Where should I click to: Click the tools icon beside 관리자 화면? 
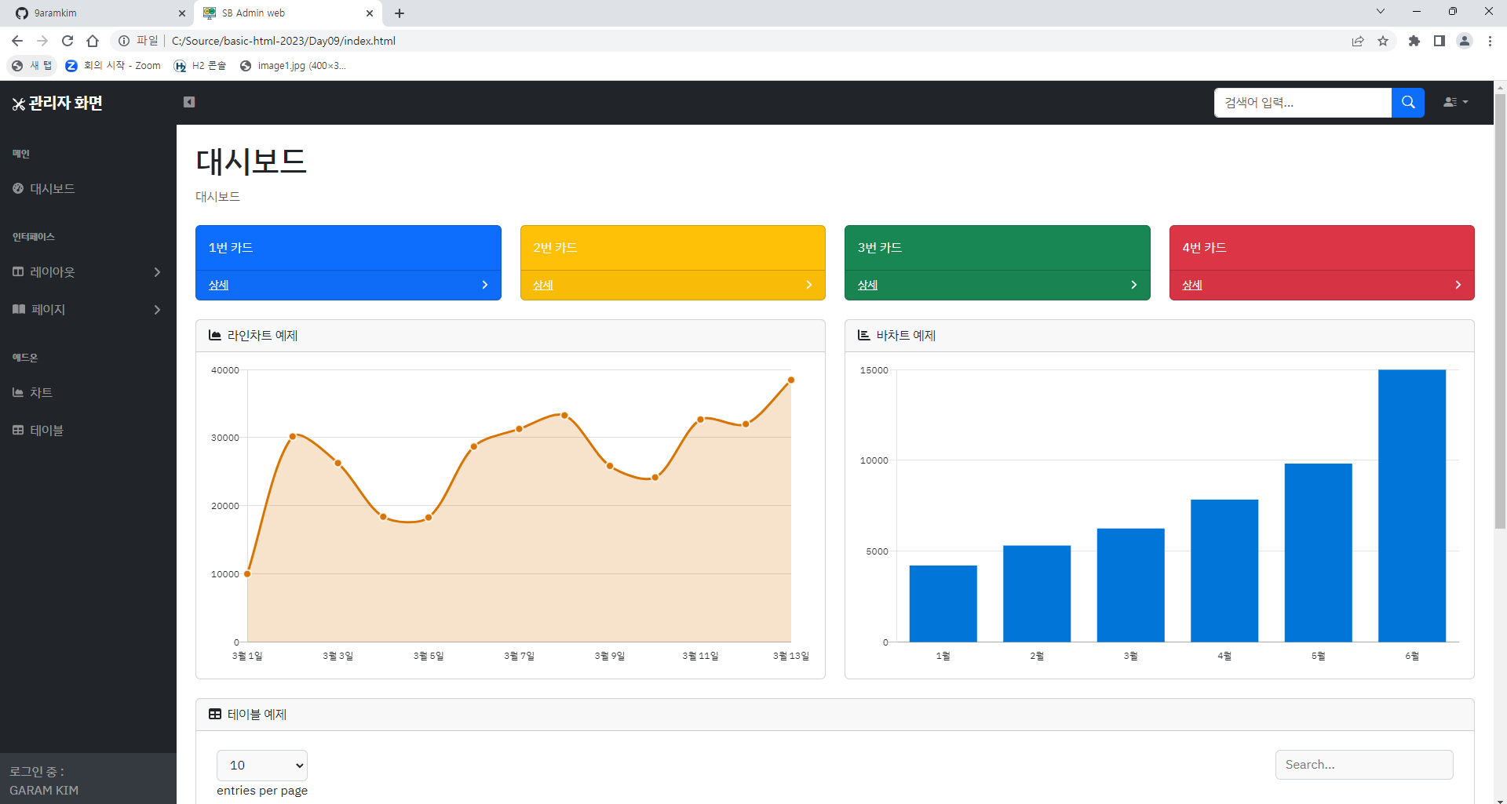pyautogui.click(x=19, y=104)
